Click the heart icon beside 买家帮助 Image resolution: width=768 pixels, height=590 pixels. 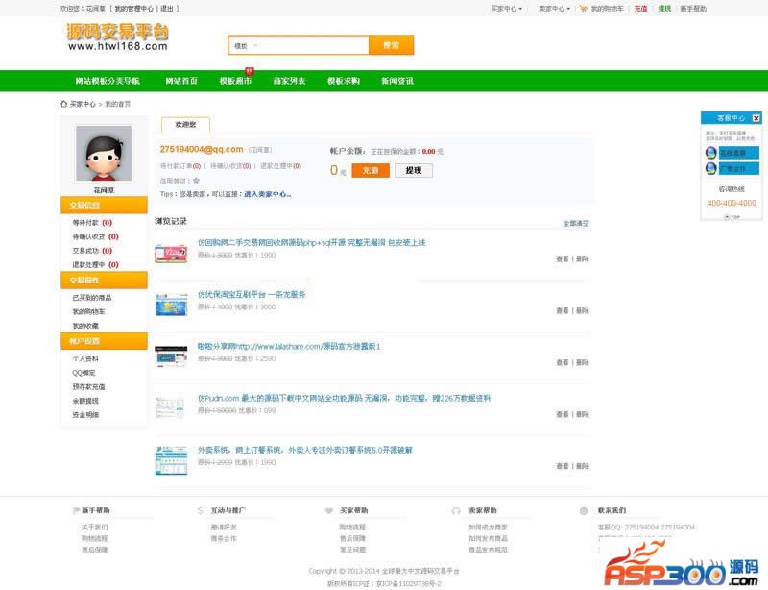[x=329, y=510]
